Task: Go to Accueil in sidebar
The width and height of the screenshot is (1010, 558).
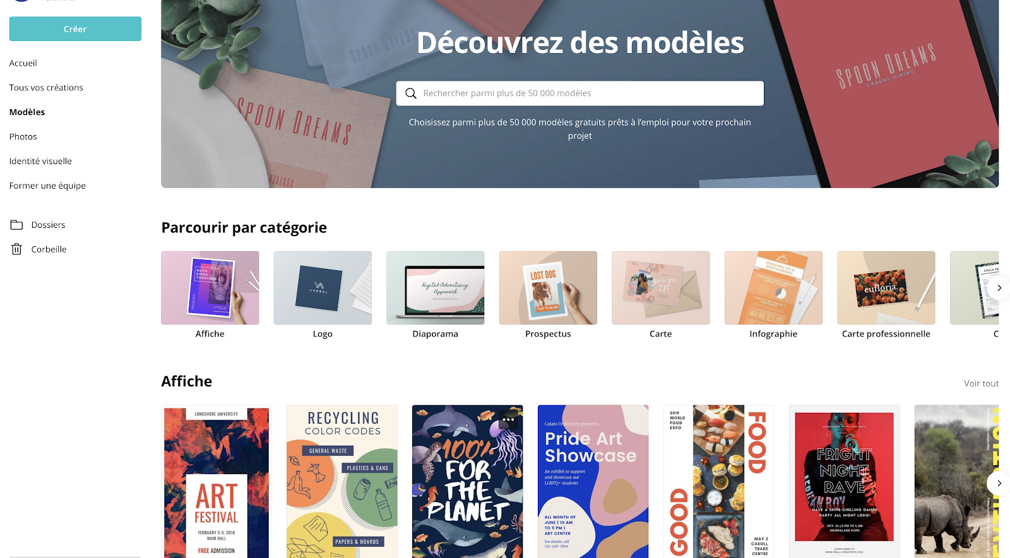Action: tap(23, 63)
